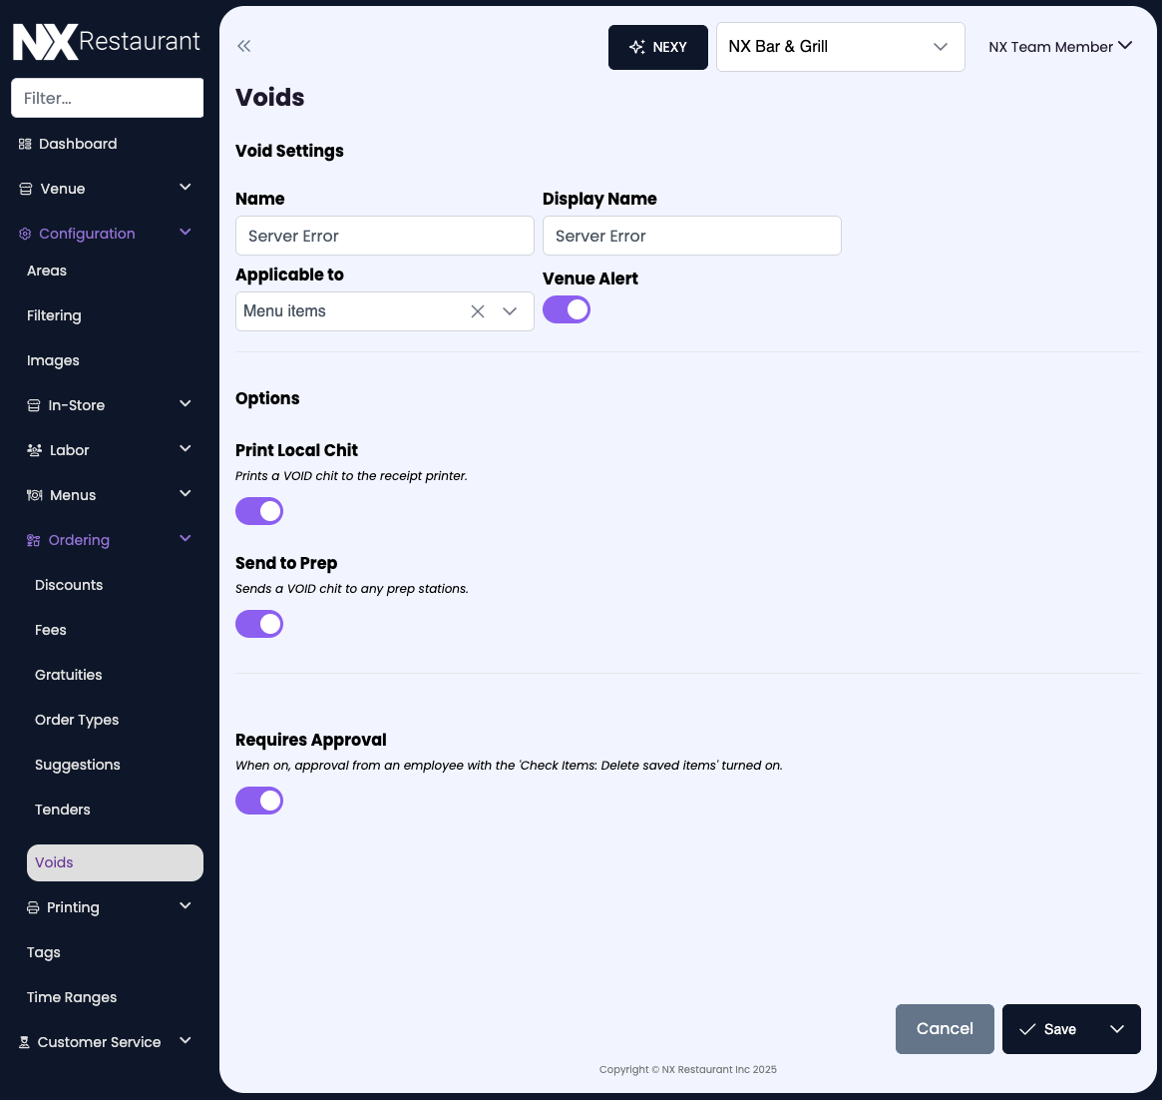Screen dimensions: 1162x1100
Task: Open the NX Team Member user menu
Action: click(x=1060, y=46)
